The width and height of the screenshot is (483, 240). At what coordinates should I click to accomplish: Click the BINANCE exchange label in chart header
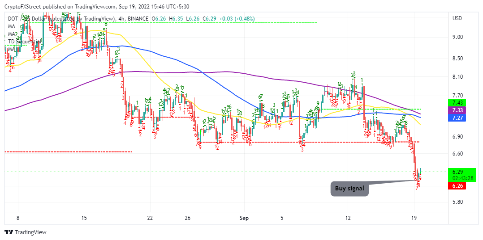[138, 19]
